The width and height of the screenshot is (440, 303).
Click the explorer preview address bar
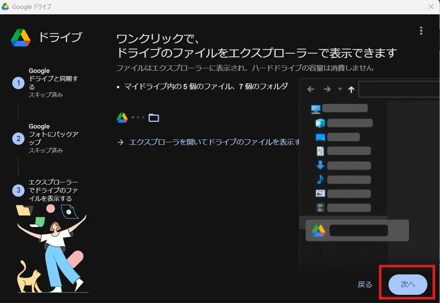coord(399,89)
